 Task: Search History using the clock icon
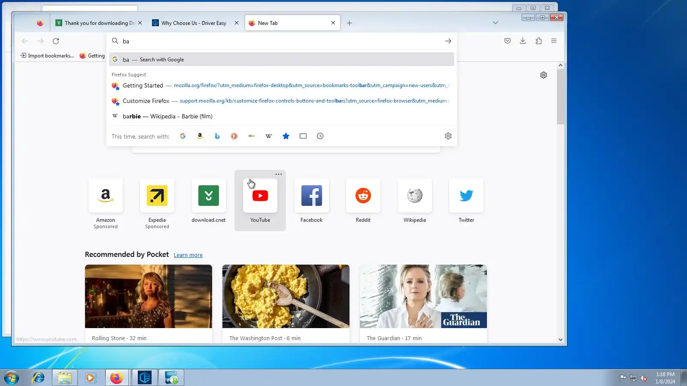coord(320,136)
